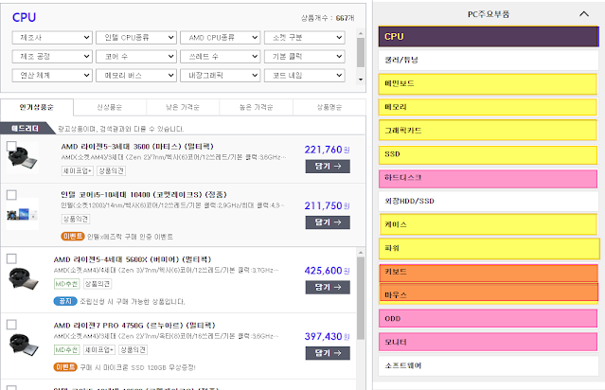Select 마우스 category
605x390 pixels.
click(489, 293)
